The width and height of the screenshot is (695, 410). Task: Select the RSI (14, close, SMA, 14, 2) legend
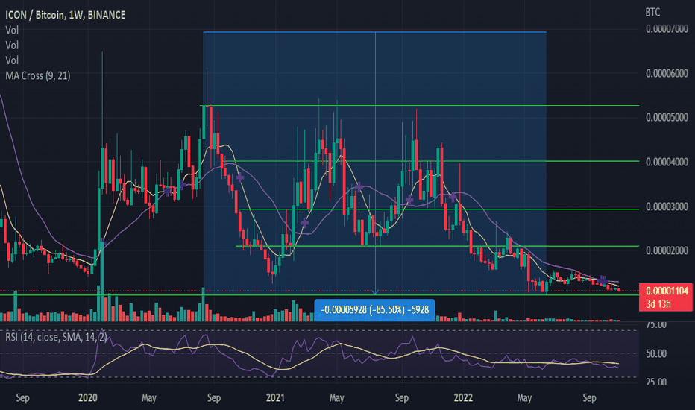click(56, 337)
